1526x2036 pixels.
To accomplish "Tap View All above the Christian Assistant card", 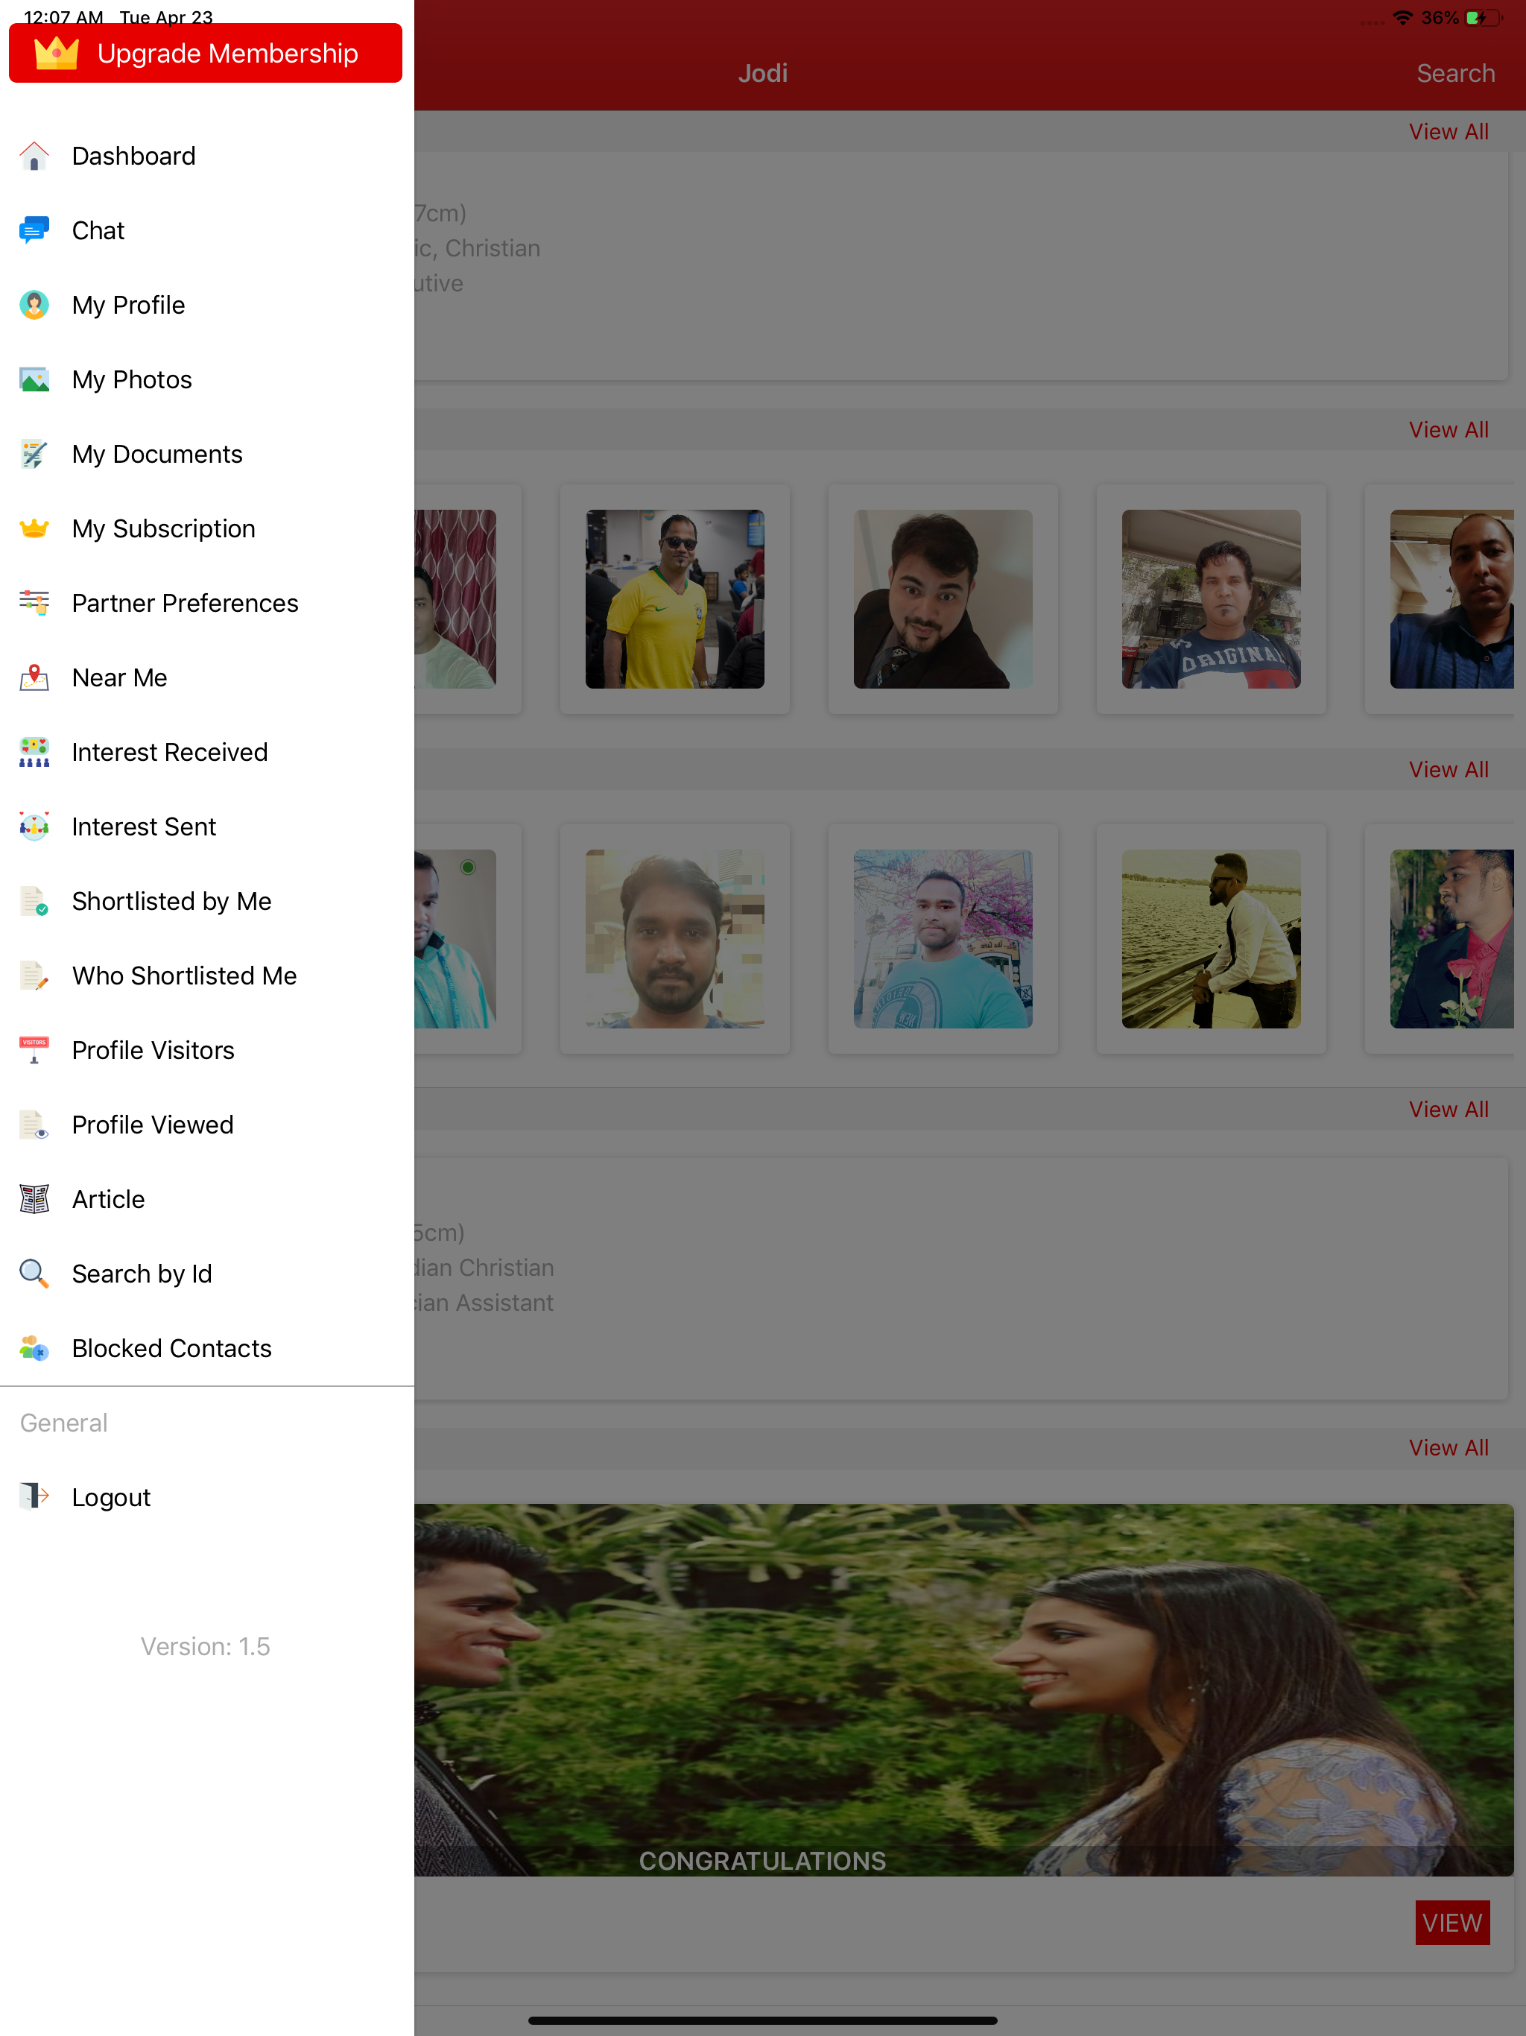I will point(1449,1108).
